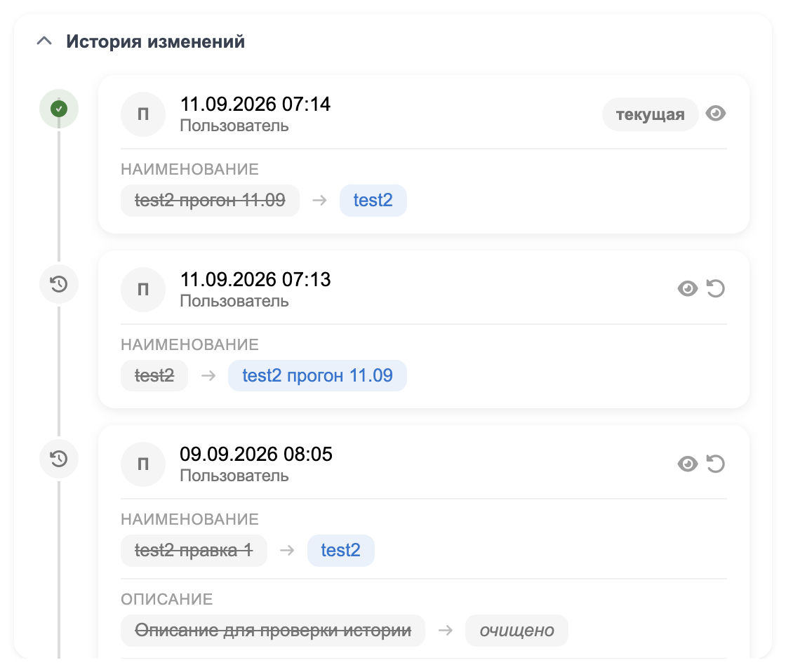
Task: Restore the 09.09.2026 08:05 version
Action: pyautogui.click(x=715, y=464)
